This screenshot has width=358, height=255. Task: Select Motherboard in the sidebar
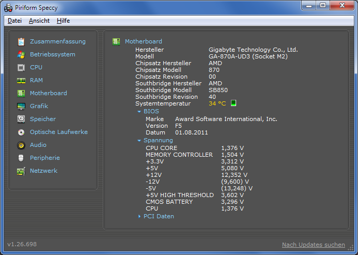point(49,93)
